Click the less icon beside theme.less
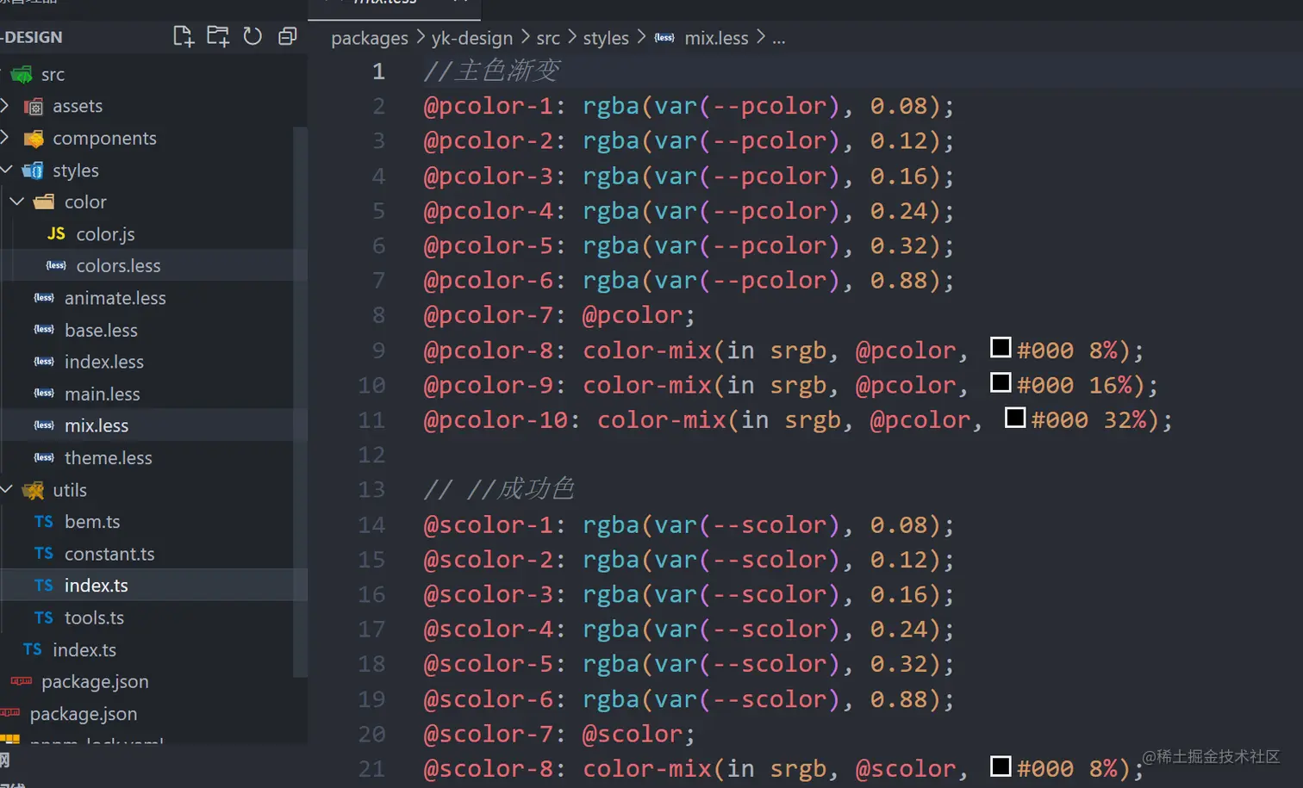This screenshot has width=1303, height=788. [44, 456]
